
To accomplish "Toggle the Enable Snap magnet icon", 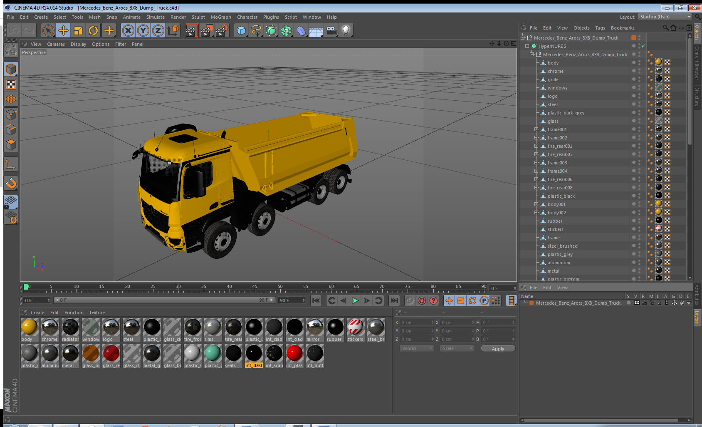I will (x=11, y=183).
